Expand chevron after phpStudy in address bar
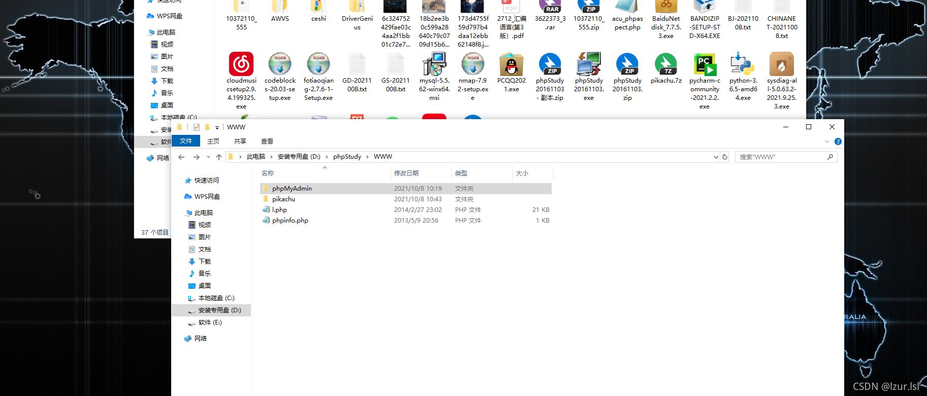Screen dimensions: 927x396 pyautogui.click(x=368, y=157)
